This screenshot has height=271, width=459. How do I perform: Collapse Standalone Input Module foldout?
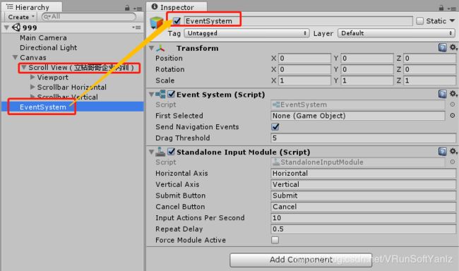(152, 152)
